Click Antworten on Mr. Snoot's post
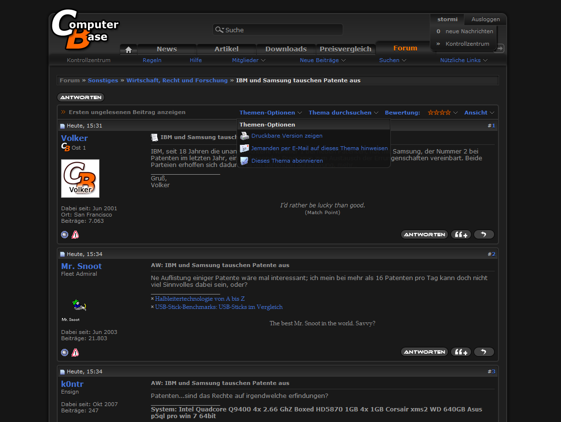Screen dimensions: 561x422 click(424, 352)
